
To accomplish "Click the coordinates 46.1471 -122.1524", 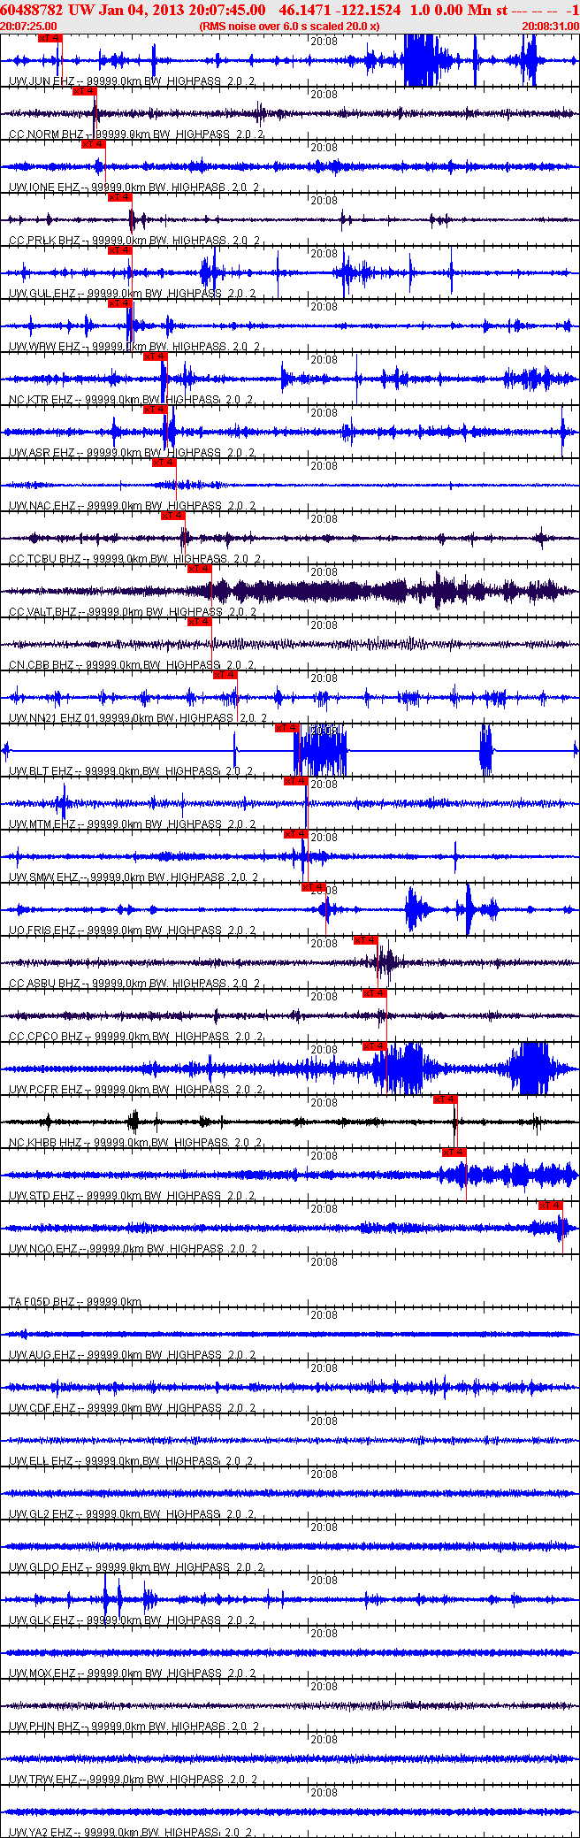I will pos(340,10).
